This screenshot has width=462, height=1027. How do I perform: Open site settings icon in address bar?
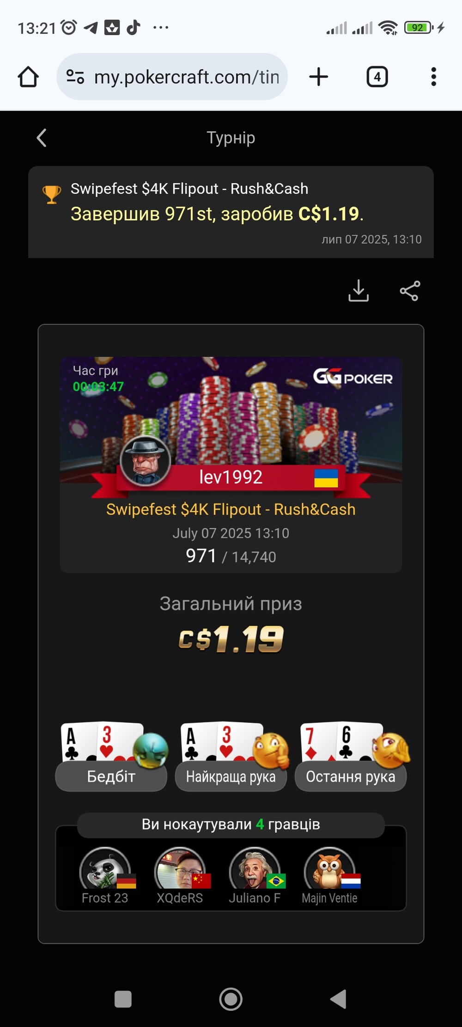pos(75,77)
